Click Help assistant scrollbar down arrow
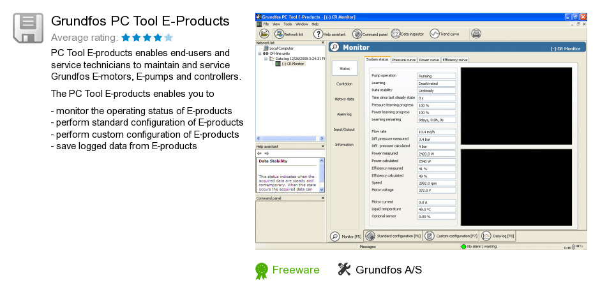Viewport: 600px width, 299px height. point(322,189)
